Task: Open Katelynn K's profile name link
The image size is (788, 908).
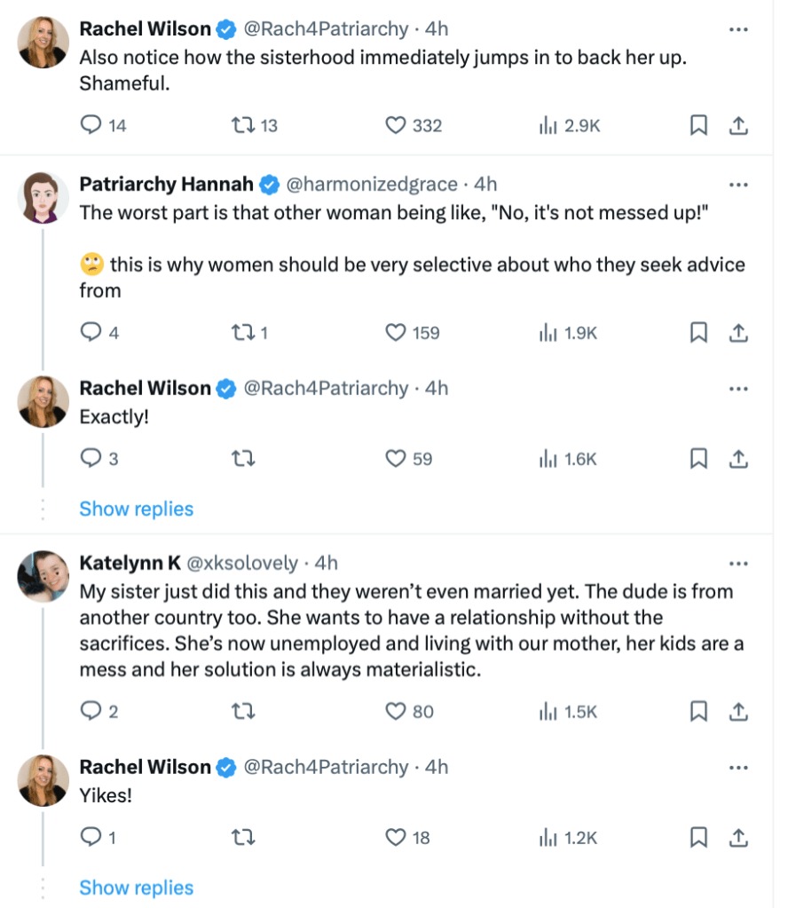Action: point(130,563)
